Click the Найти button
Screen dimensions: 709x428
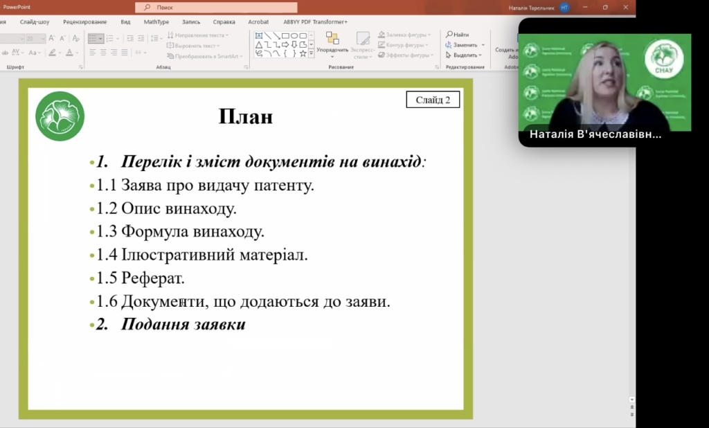click(458, 35)
